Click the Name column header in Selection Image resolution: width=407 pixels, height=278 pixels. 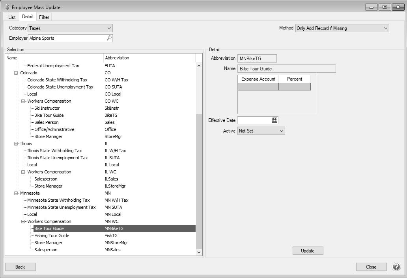click(x=54, y=58)
